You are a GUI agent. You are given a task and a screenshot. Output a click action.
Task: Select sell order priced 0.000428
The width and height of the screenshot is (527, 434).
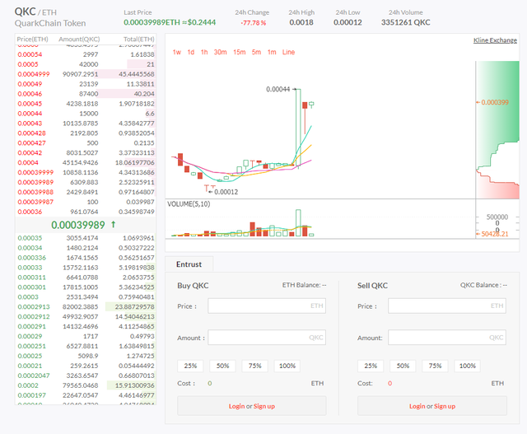[x=86, y=133]
